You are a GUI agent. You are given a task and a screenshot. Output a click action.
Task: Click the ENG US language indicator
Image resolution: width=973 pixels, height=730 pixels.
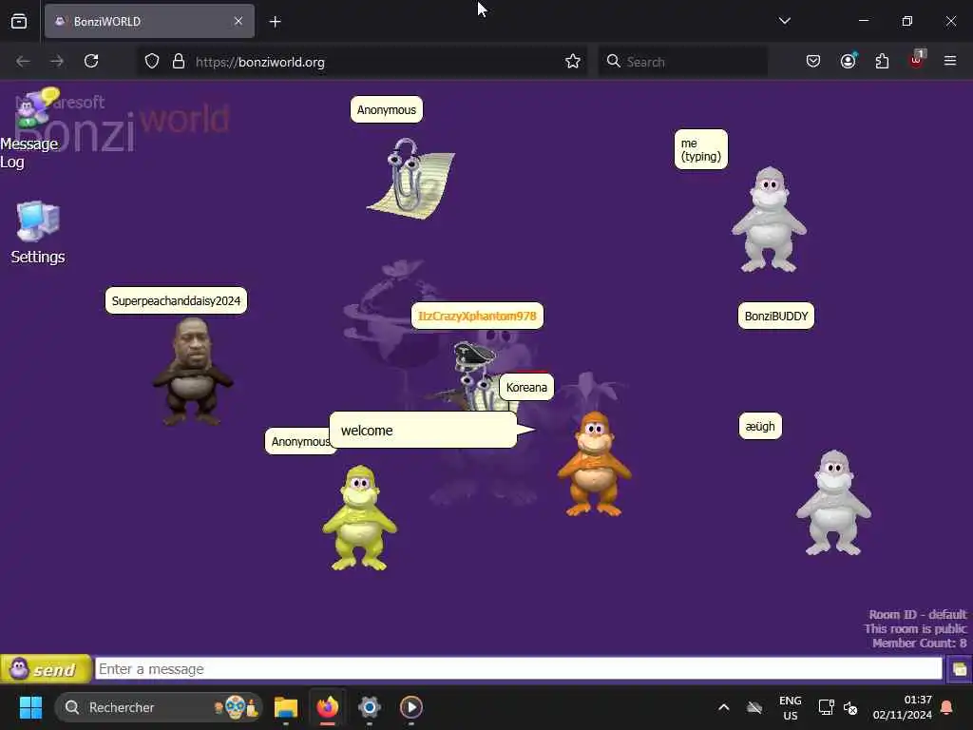[790, 707]
